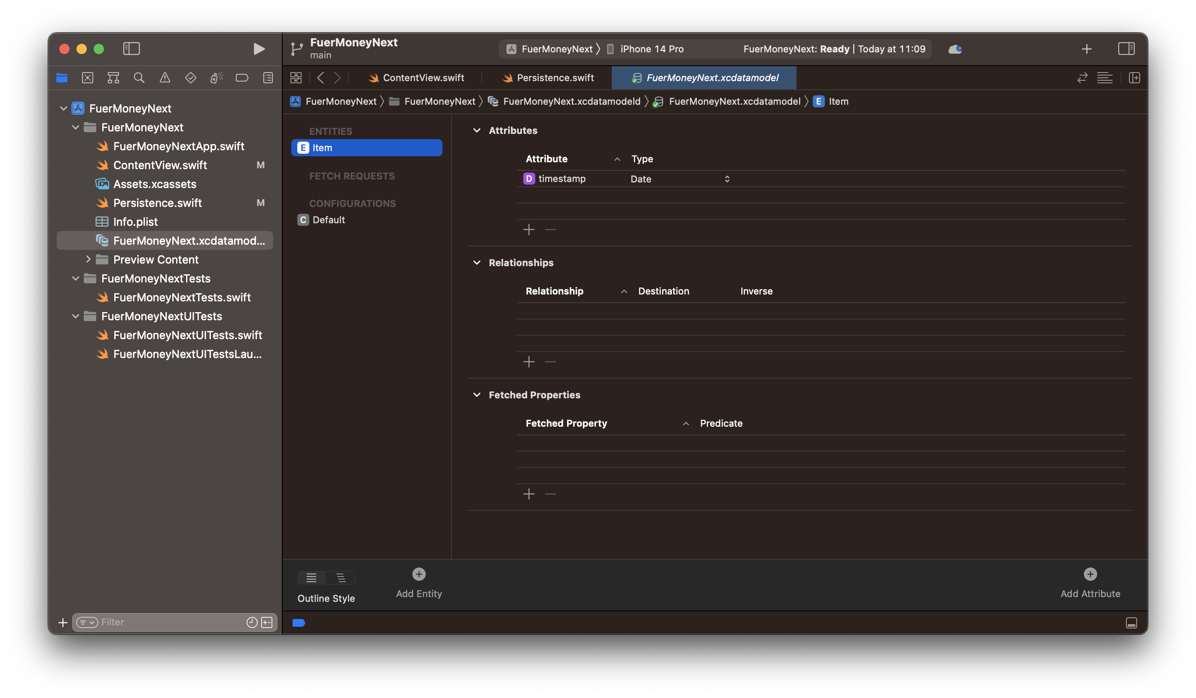Image resolution: width=1196 pixels, height=698 pixels.
Task: Run the FuerMoneyNext project
Action: (x=258, y=49)
